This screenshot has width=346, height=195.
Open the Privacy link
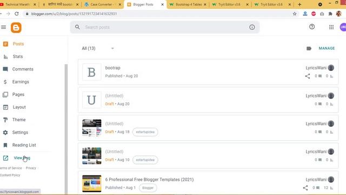(31, 168)
